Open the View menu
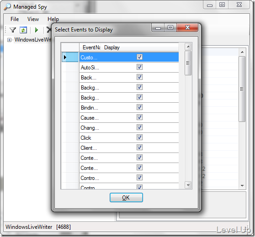 coord(33,19)
